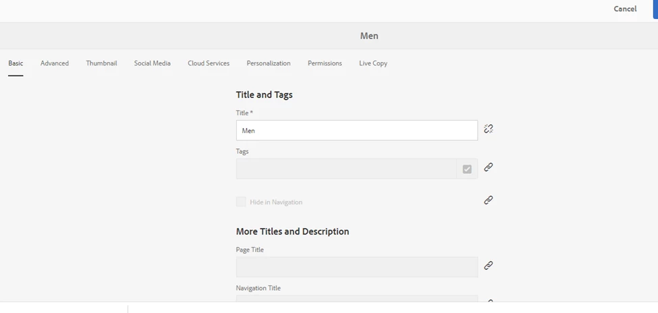Click the broken-link inheritance icon beside Title
The height and width of the screenshot is (313, 658).
(488, 129)
